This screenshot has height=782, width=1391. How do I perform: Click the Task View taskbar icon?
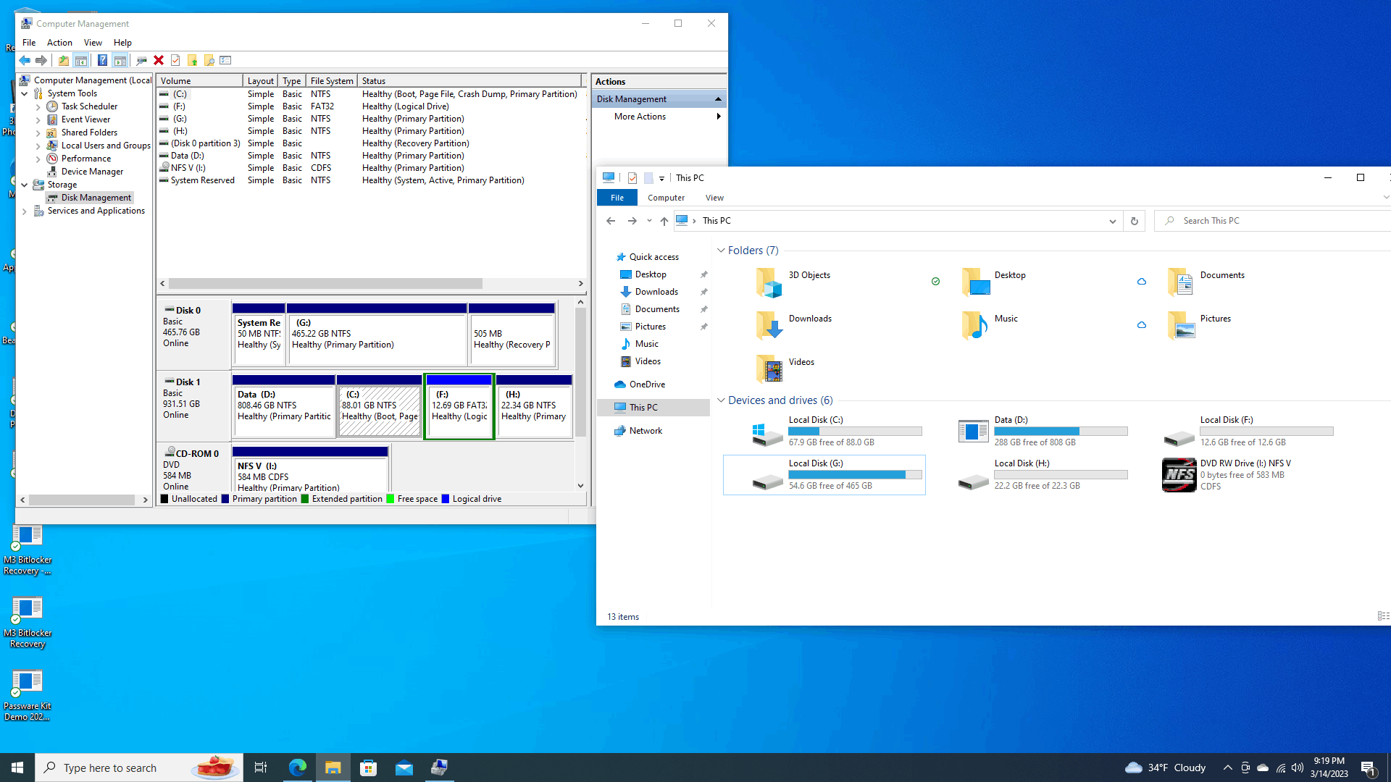coord(261,768)
